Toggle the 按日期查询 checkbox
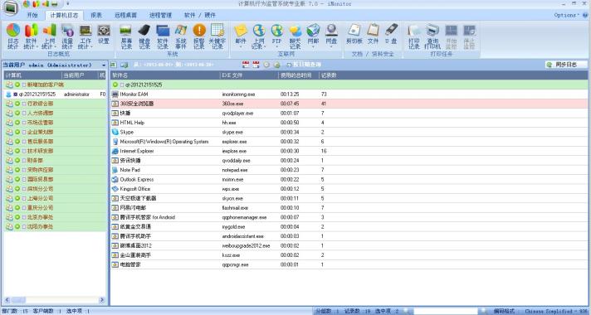This screenshot has width=591, height=315. point(289,65)
